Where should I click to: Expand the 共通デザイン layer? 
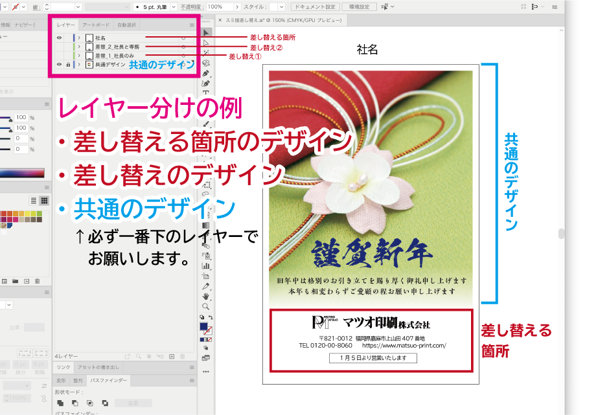pos(79,65)
